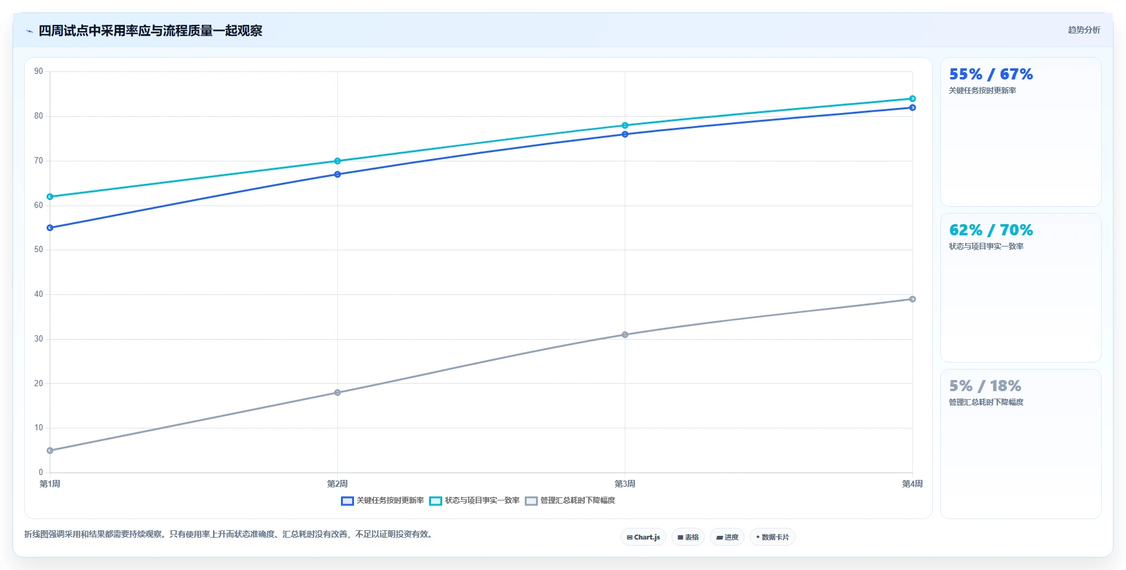Click the 管理汇总耗时下降幅度 card caption
Viewport: 1126px width, 570px height.
[986, 402]
